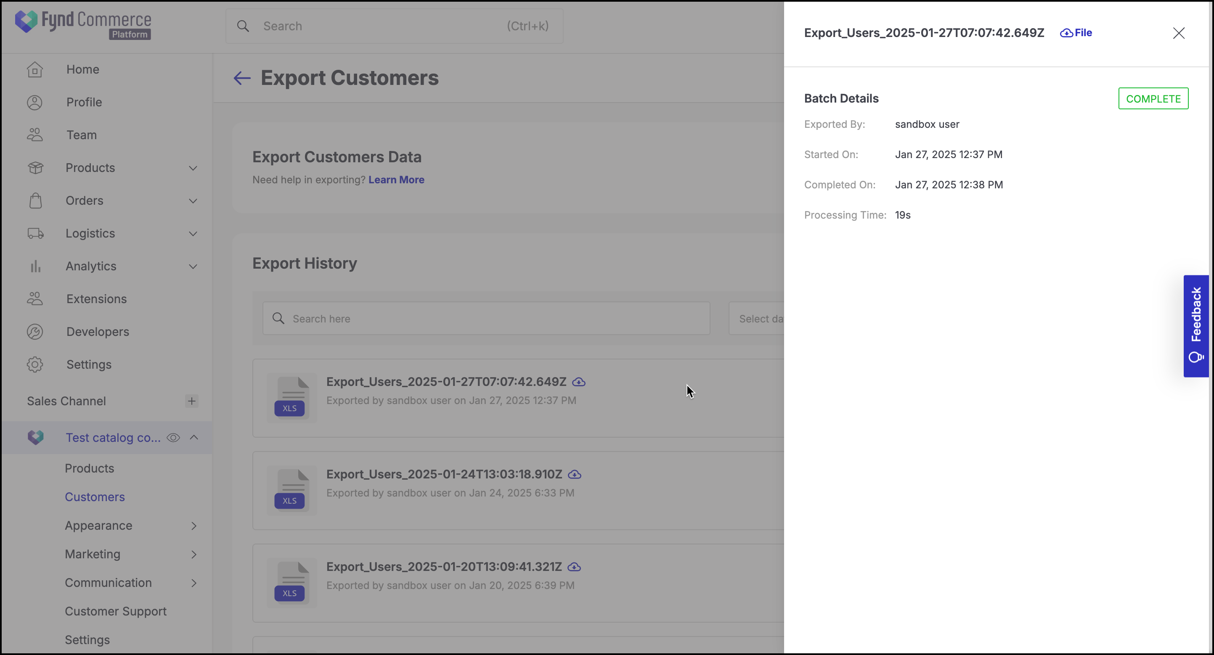Download Export_Users_2025-01-27 file via cloud icon
Image resolution: width=1214 pixels, height=655 pixels.
click(x=579, y=382)
